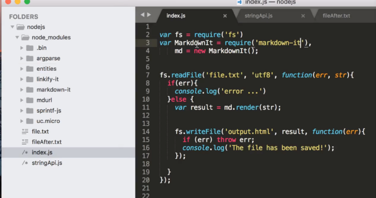Select the markdown-it folder name
The image size is (376, 198).
pyautogui.click(x=54, y=90)
